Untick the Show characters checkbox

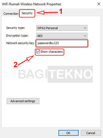38,52
